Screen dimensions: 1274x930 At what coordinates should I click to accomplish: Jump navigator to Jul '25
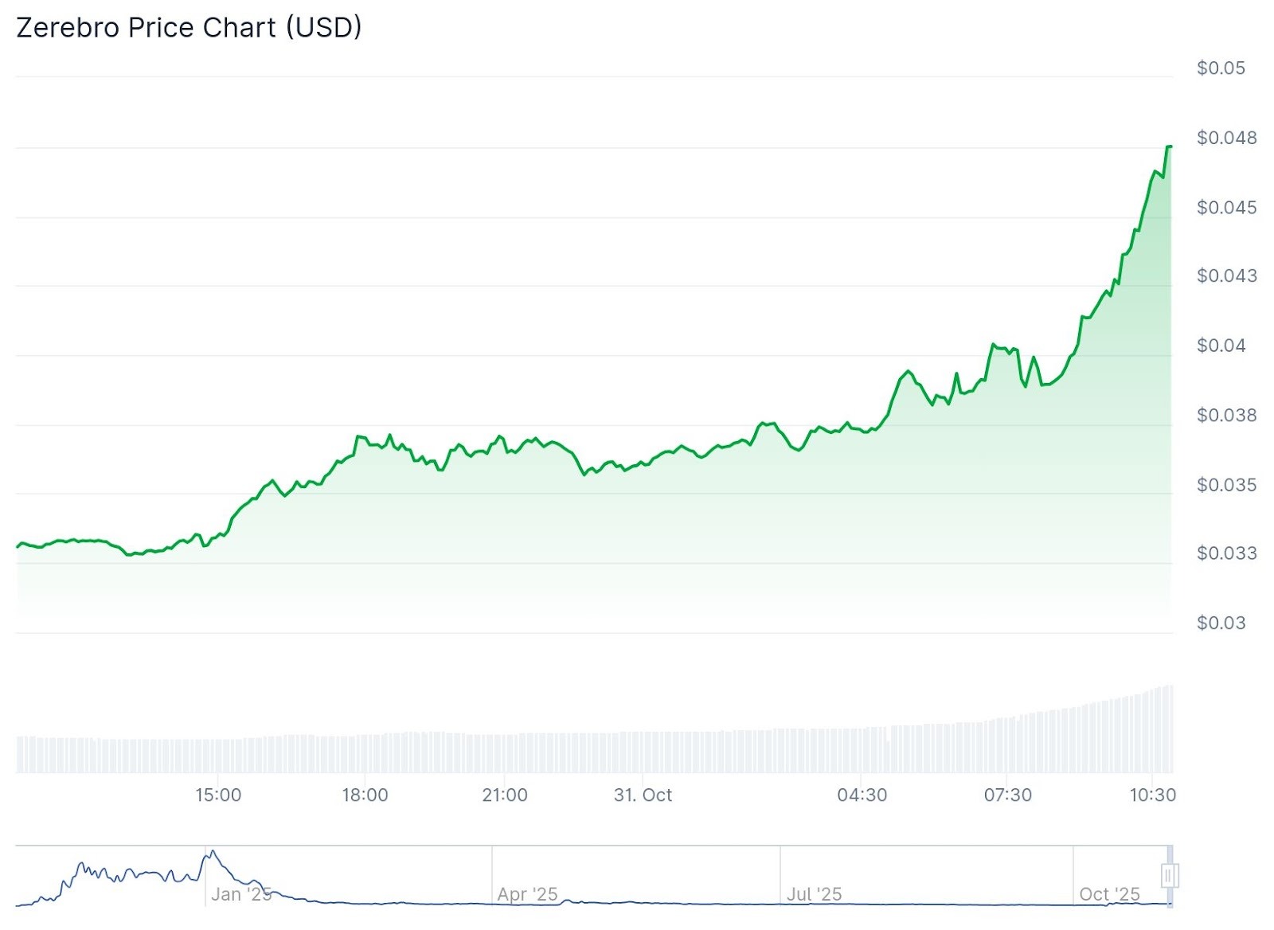814,894
